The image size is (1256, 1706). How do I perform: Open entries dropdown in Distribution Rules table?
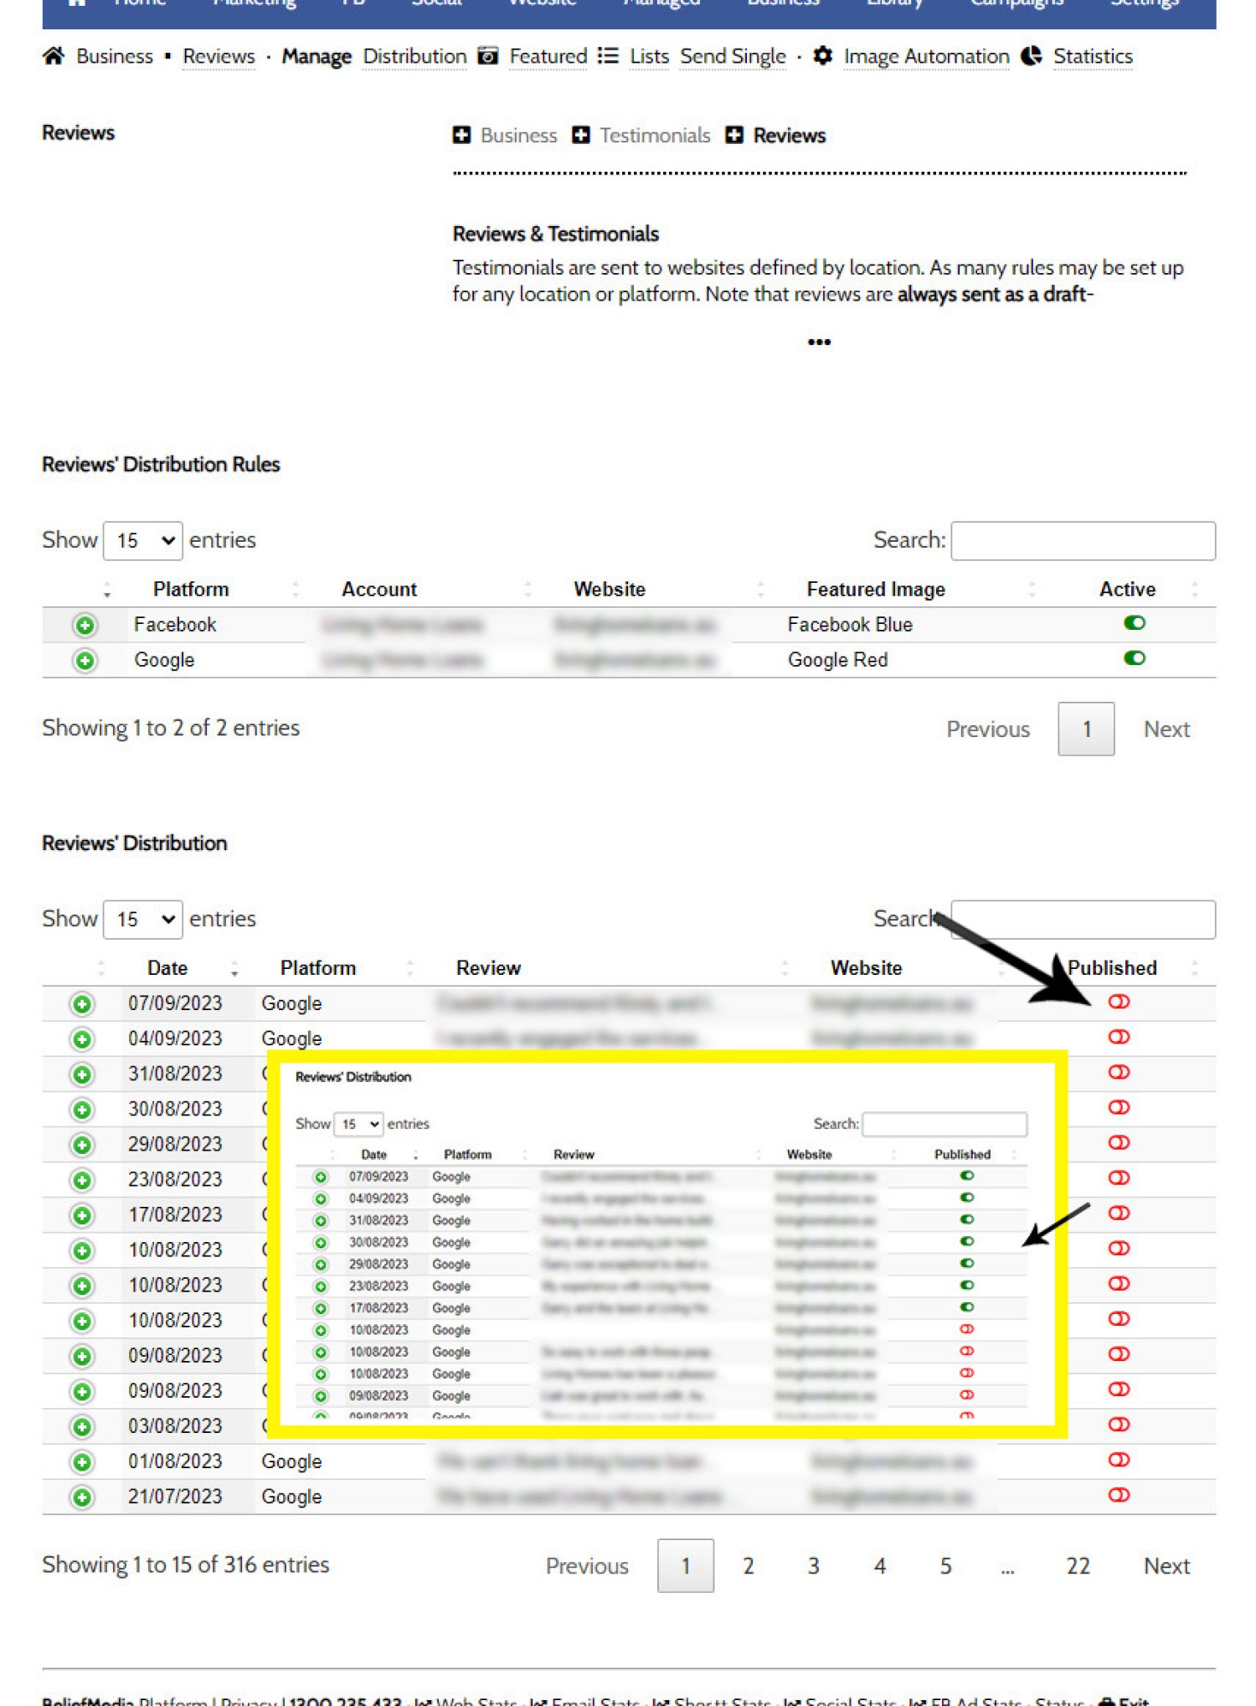143,541
